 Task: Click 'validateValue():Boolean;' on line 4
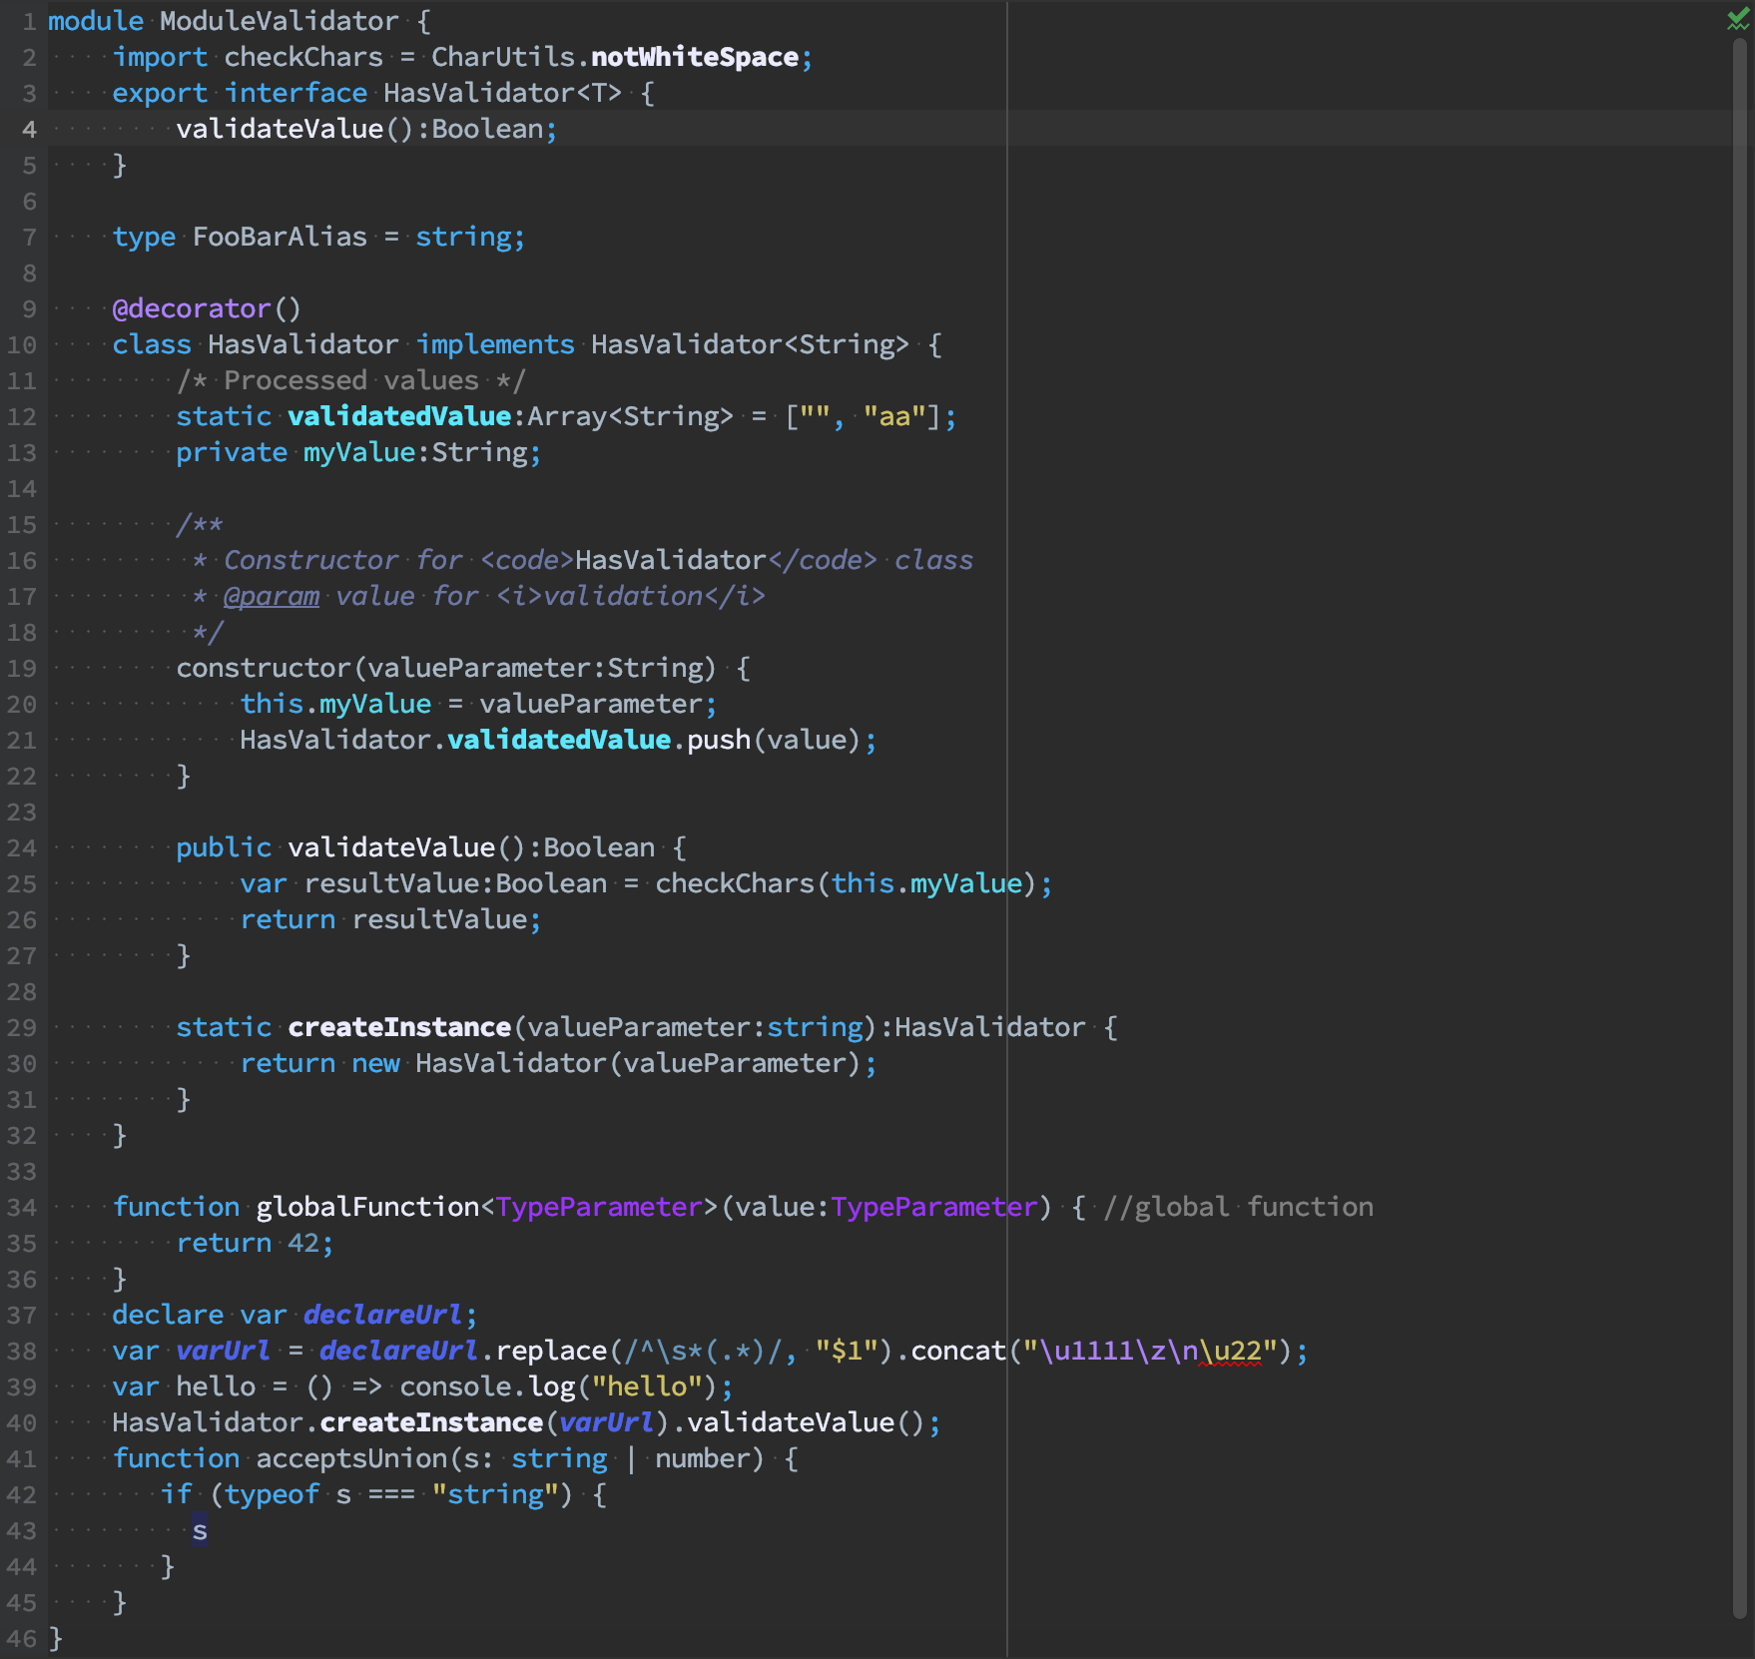366,129
